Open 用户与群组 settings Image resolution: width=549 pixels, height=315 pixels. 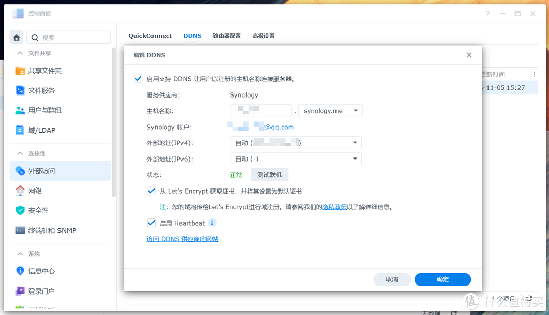point(46,110)
